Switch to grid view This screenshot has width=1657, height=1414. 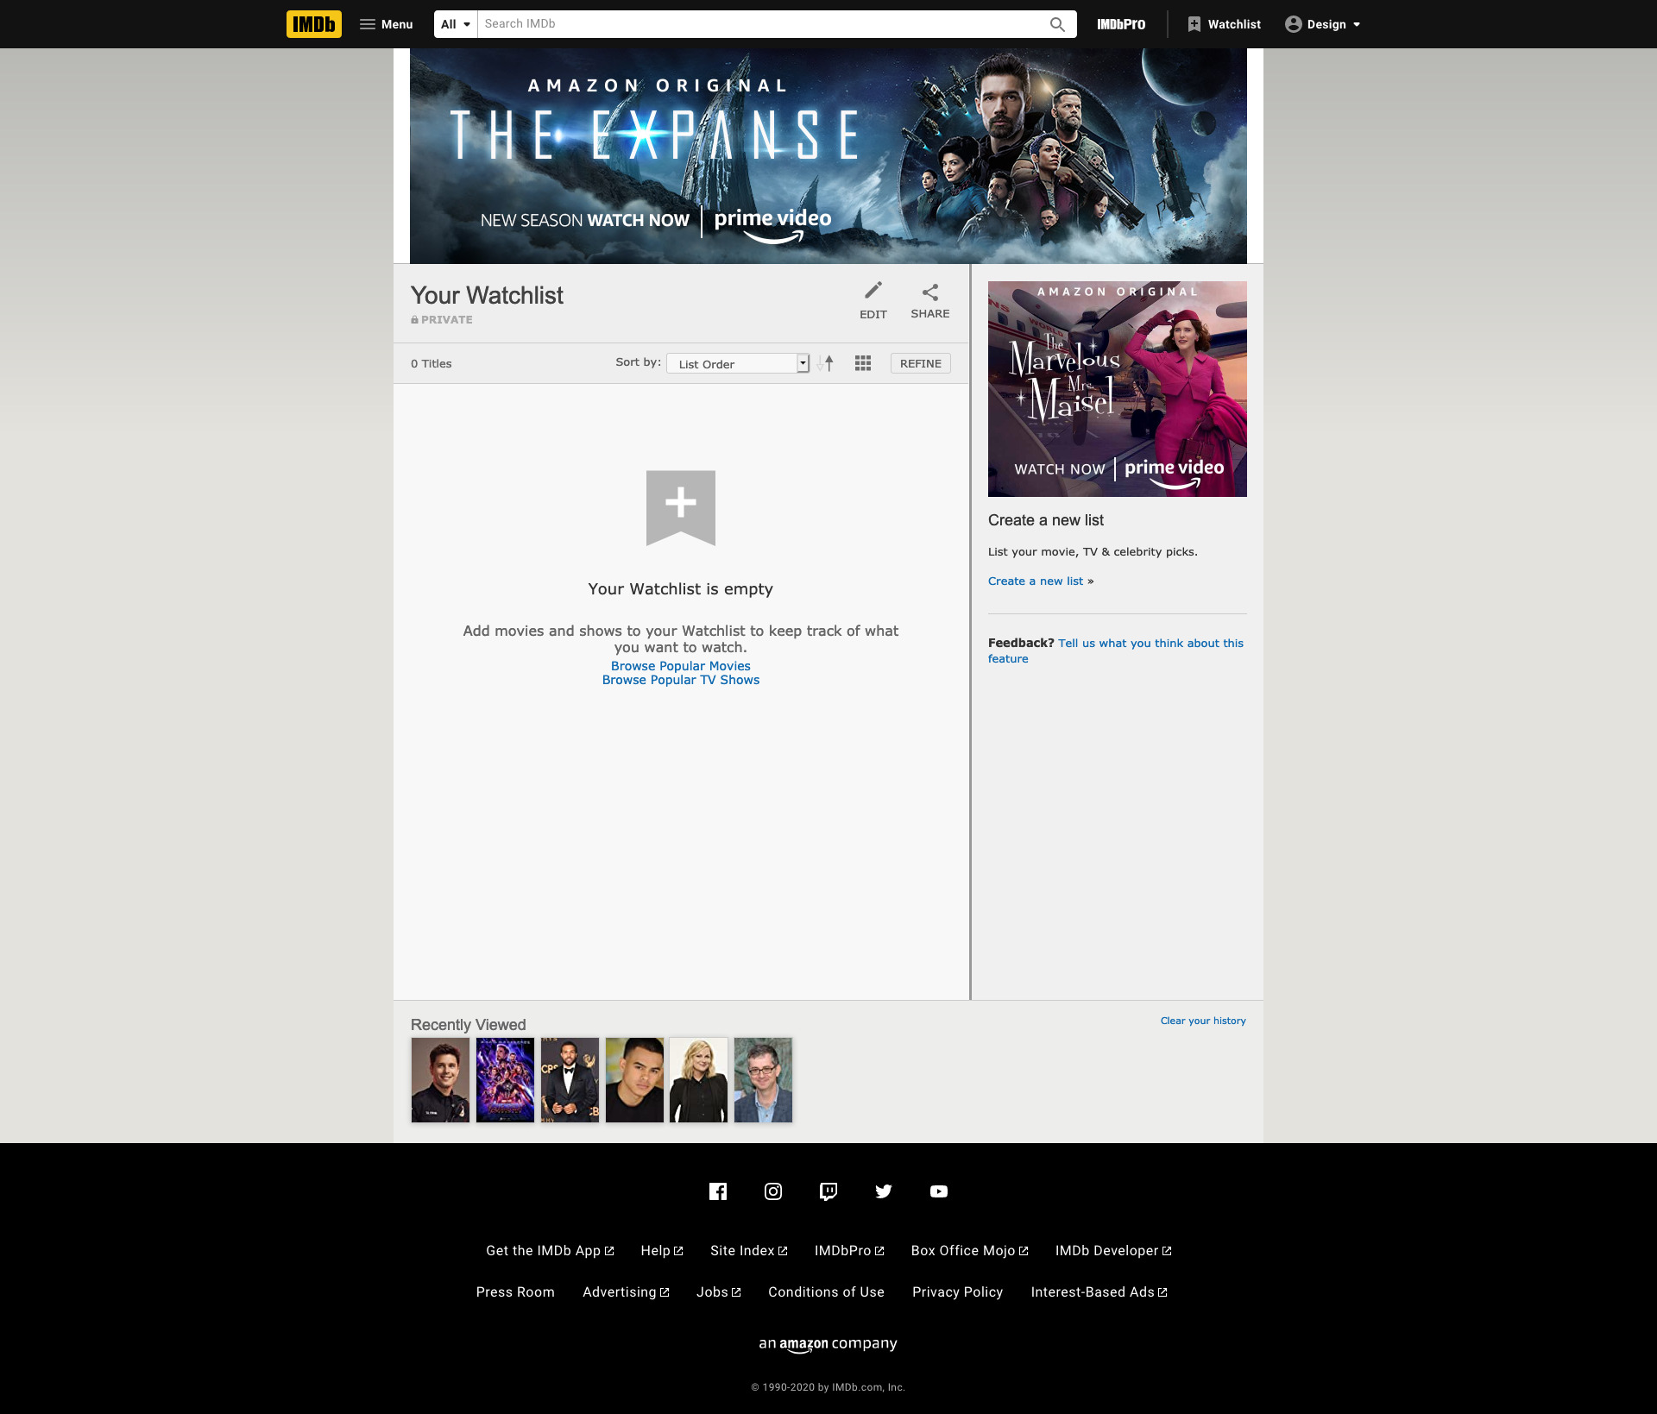tap(862, 363)
